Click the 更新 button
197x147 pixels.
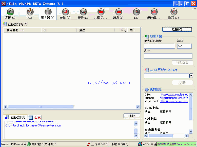coord(182,83)
